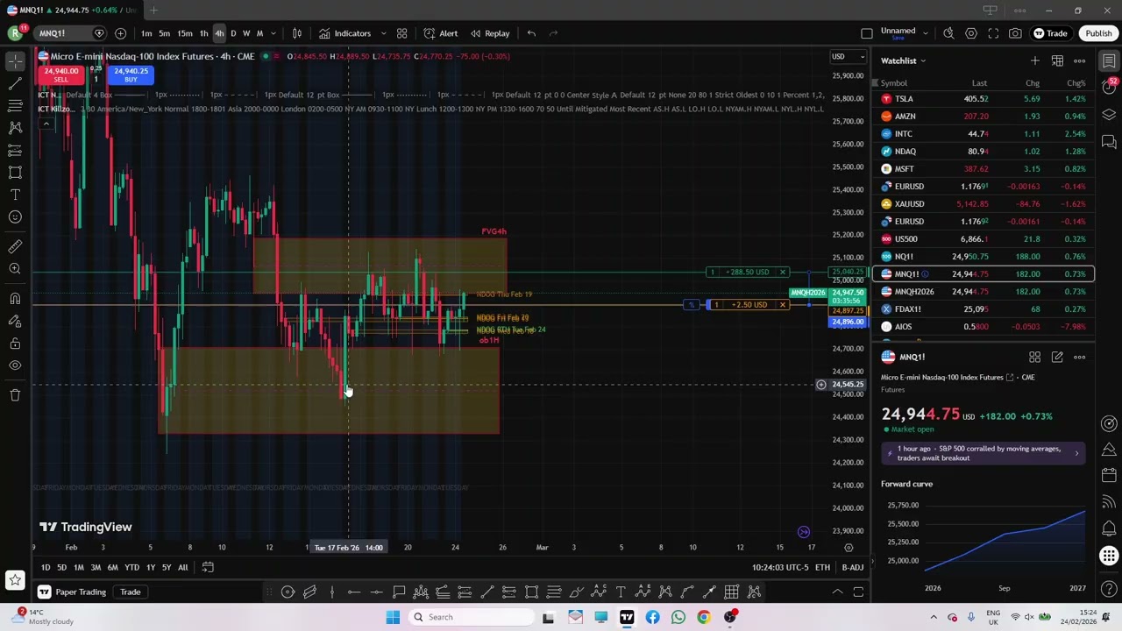1122x631 pixels.
Task: Start bar Replay mode
Action: point(490,33)
